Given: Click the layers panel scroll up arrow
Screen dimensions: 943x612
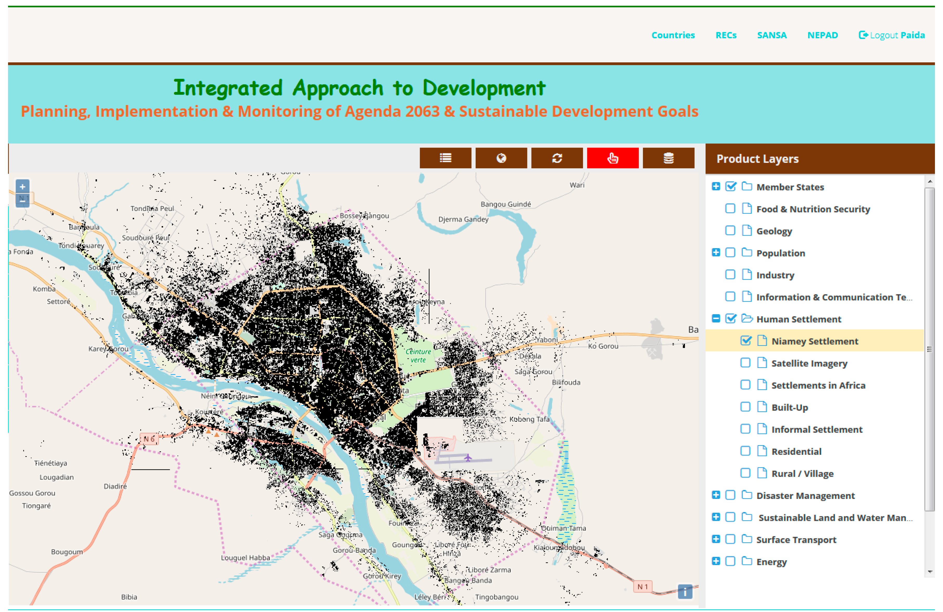Looking at the screenshot, I should [930, 182].
